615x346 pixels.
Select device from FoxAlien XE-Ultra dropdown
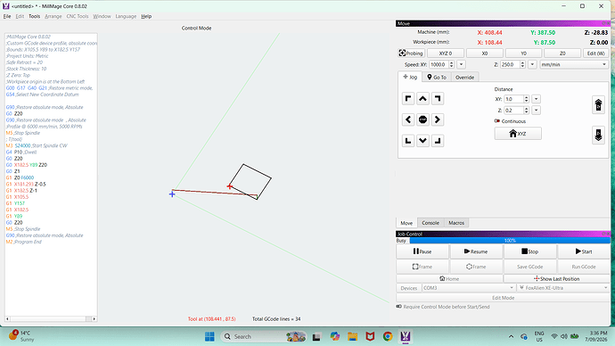[x=563, y=288]
